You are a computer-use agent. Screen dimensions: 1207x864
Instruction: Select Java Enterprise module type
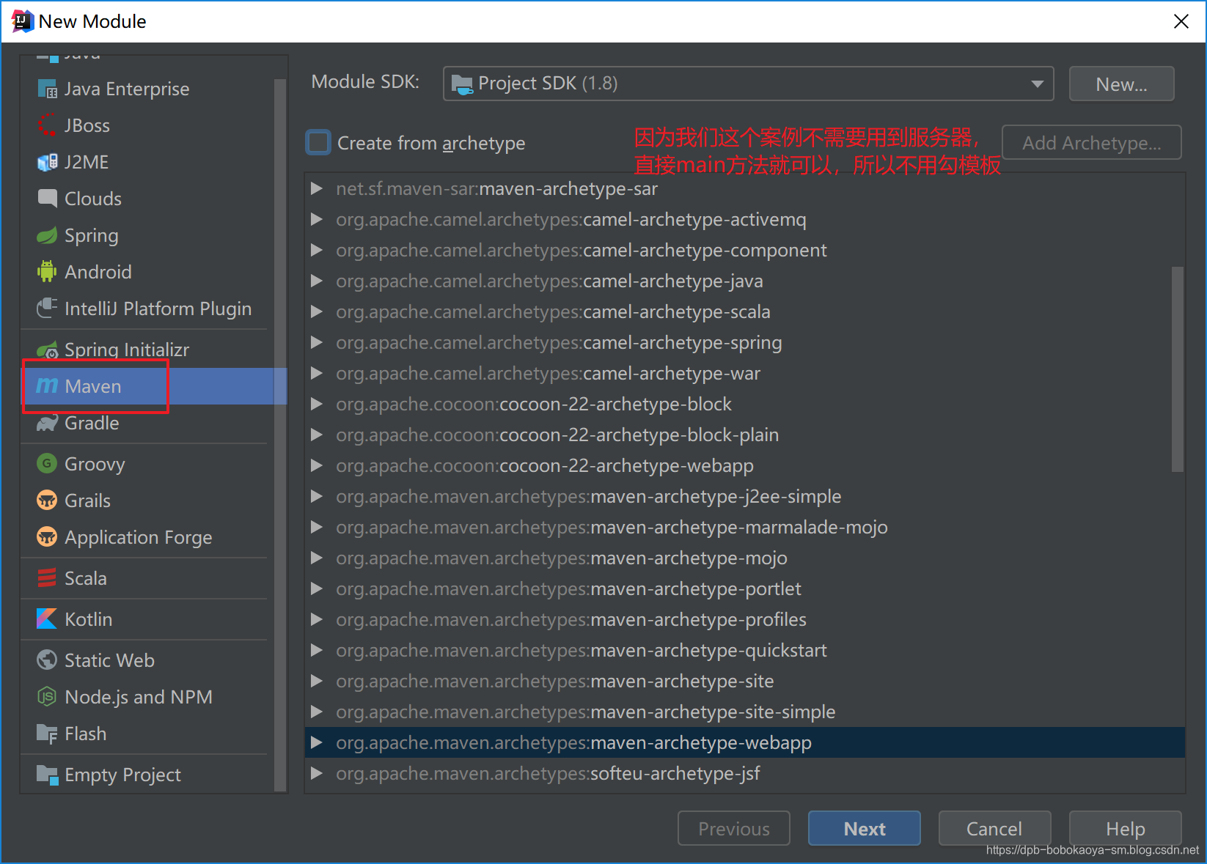click(x=148, y=89)
